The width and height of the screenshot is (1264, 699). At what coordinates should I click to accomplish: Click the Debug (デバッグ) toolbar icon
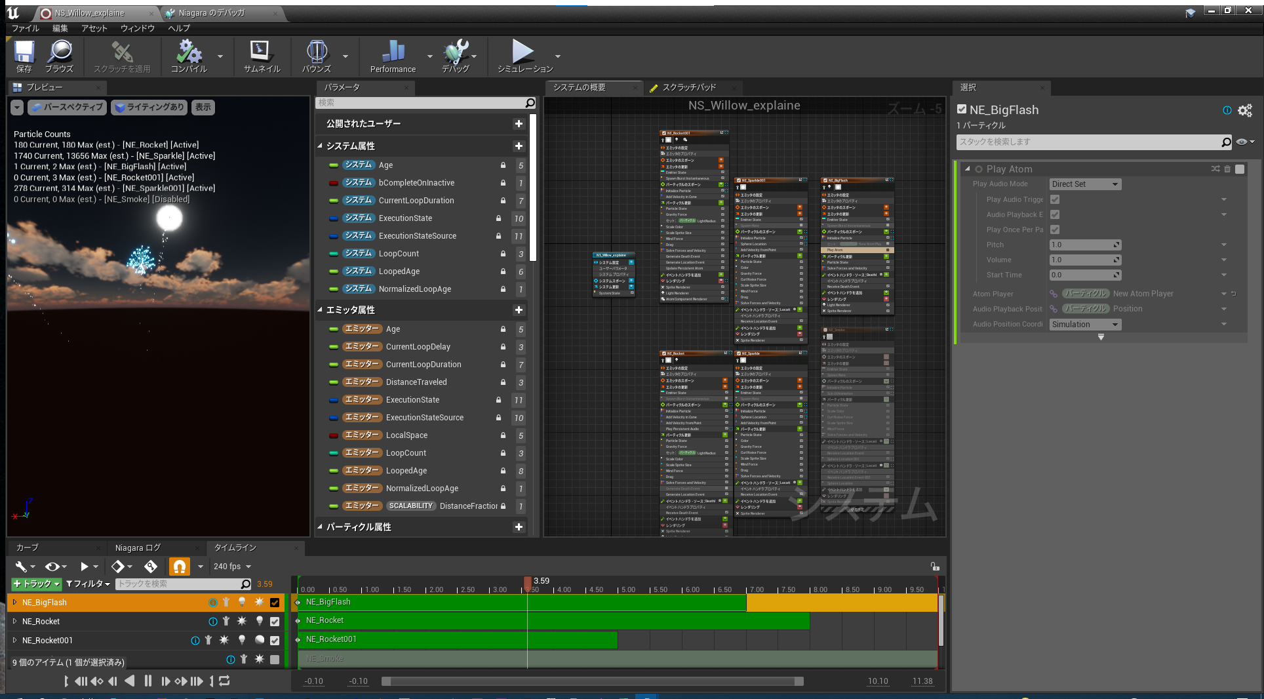pos(456,54)
